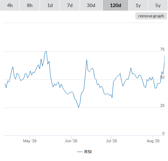The image size is (168, 161).
Task: Click the May '26 axis label
Action: [x=30, y=141]
